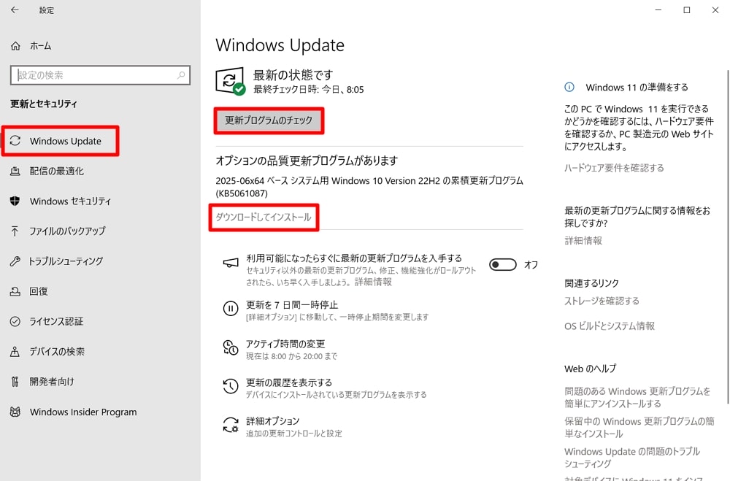Click the デバイスの検索 locate icon
The height and width of the screenshot is (481, 730).
15,352
